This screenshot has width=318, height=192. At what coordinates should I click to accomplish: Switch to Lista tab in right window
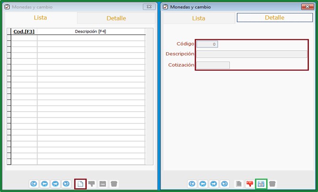199,18
